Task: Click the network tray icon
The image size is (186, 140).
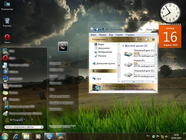Action: point(162,136)
